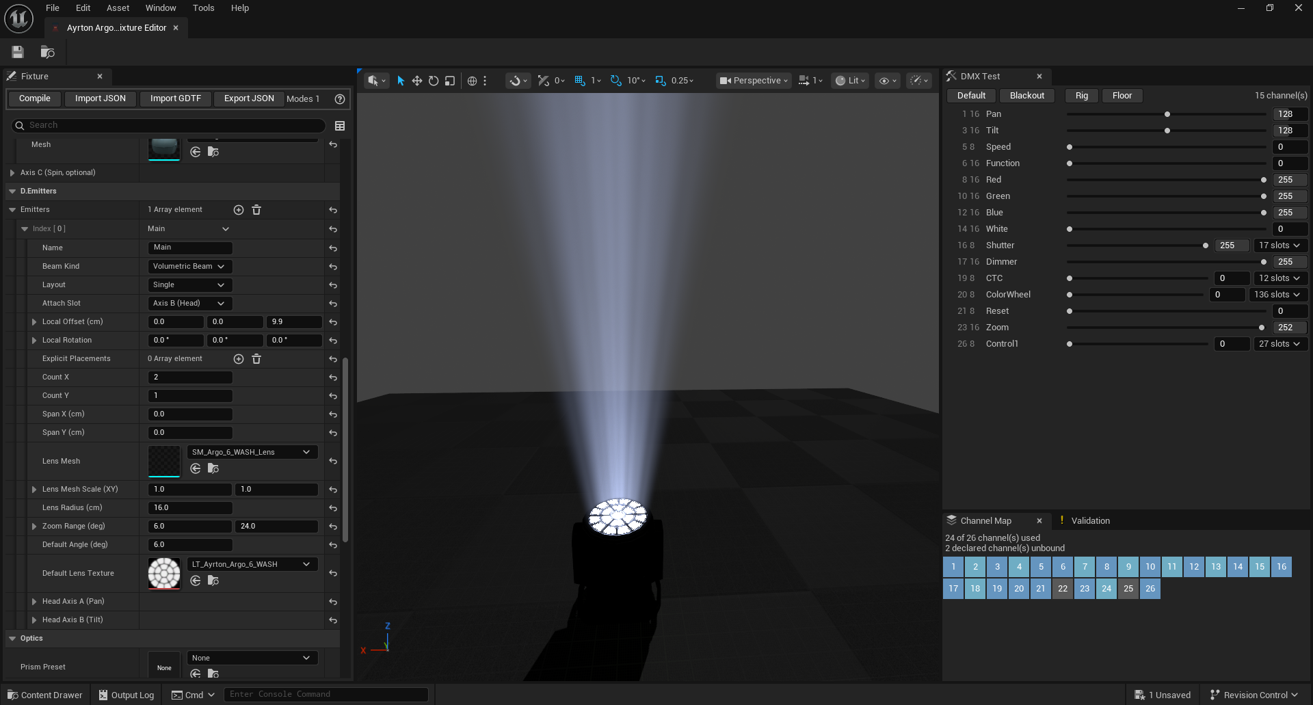This screenshot has width=1313, height=705.
Task: Open the Layout dropdown set to Single
Action: tap(190, 285)
